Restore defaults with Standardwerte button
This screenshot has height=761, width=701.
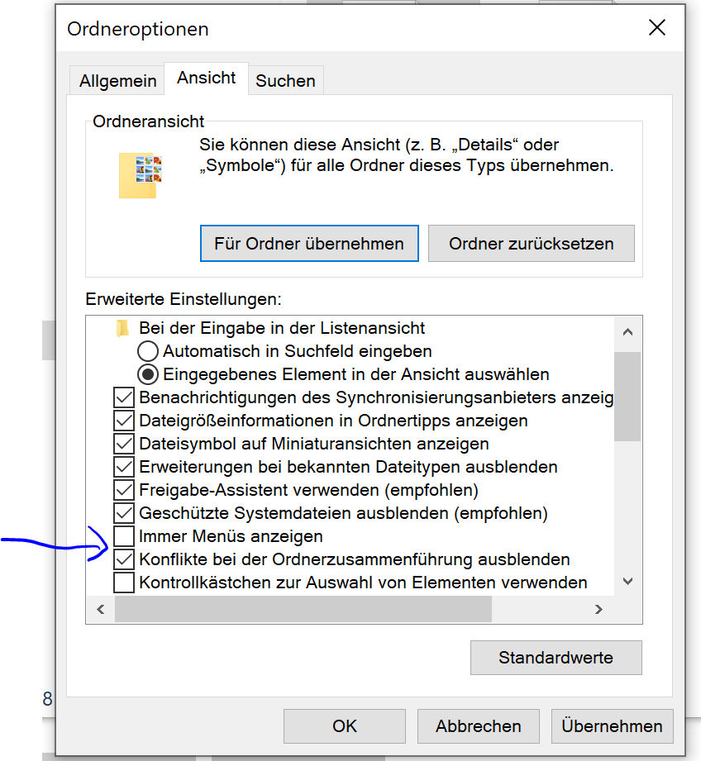coord(556,658)
